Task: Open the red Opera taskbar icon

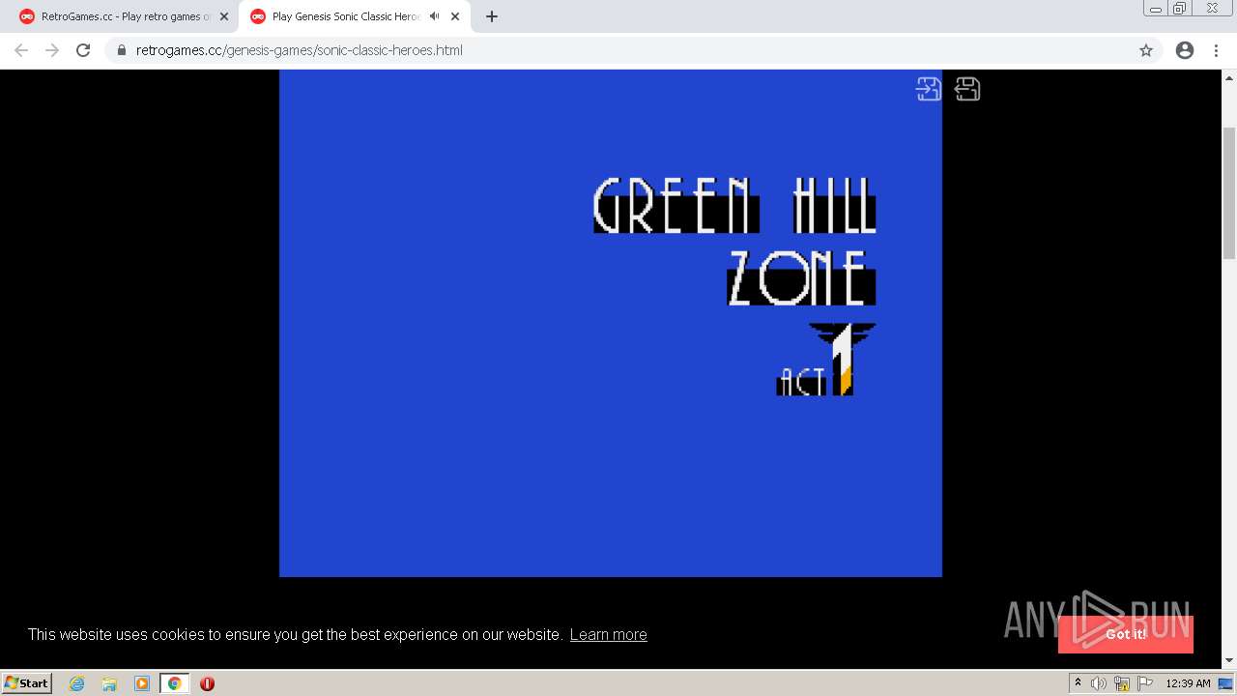Action: click(207, 683)
